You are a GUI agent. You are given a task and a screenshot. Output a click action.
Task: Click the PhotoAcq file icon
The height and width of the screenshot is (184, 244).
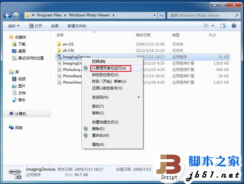tap(59, 70)
